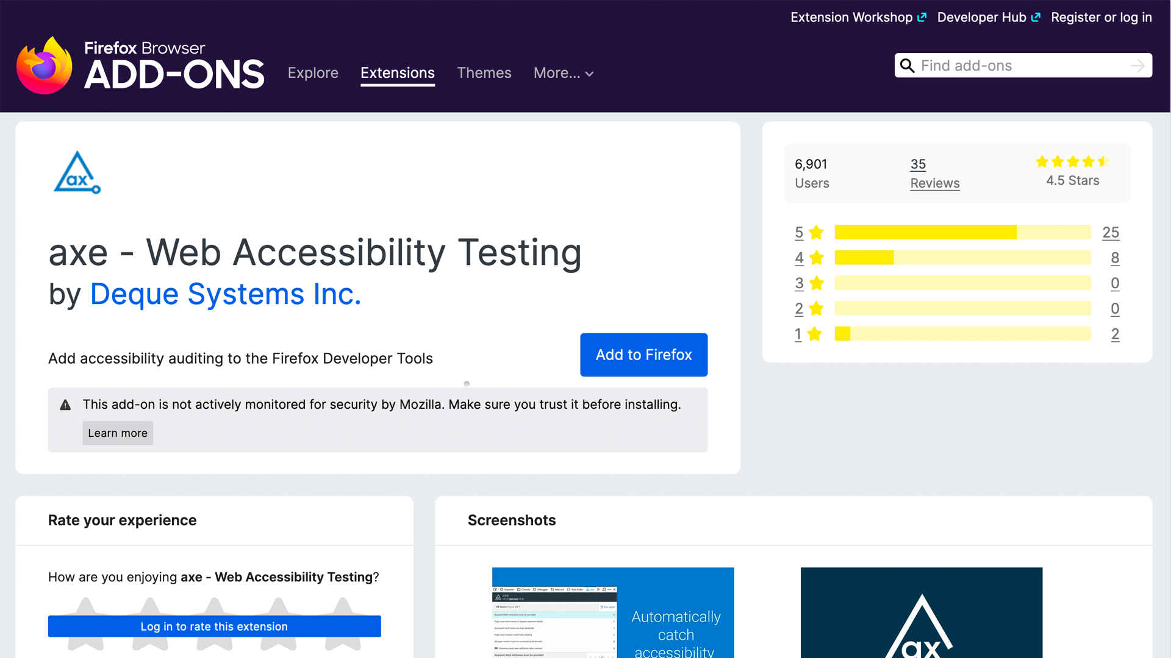Click the search magnifier icon
Image resolution: width=1171 pixels, height=658 pixels.
pos(906,65)
